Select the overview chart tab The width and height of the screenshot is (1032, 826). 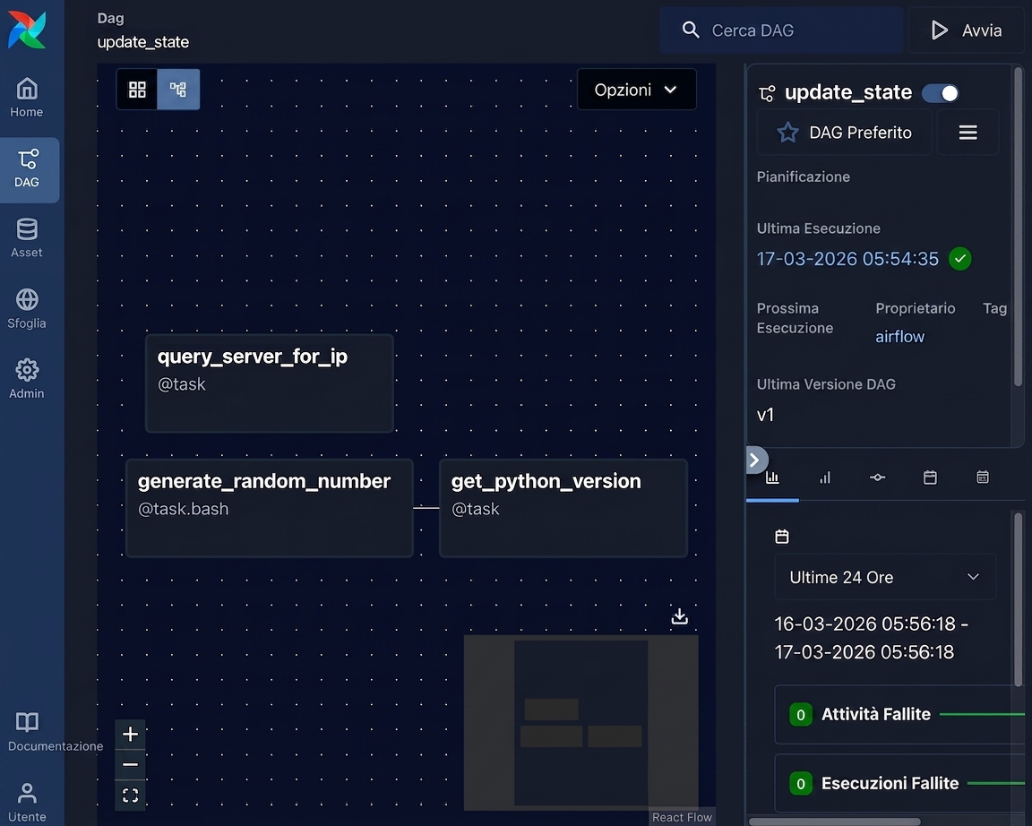(x=772, y=478)
